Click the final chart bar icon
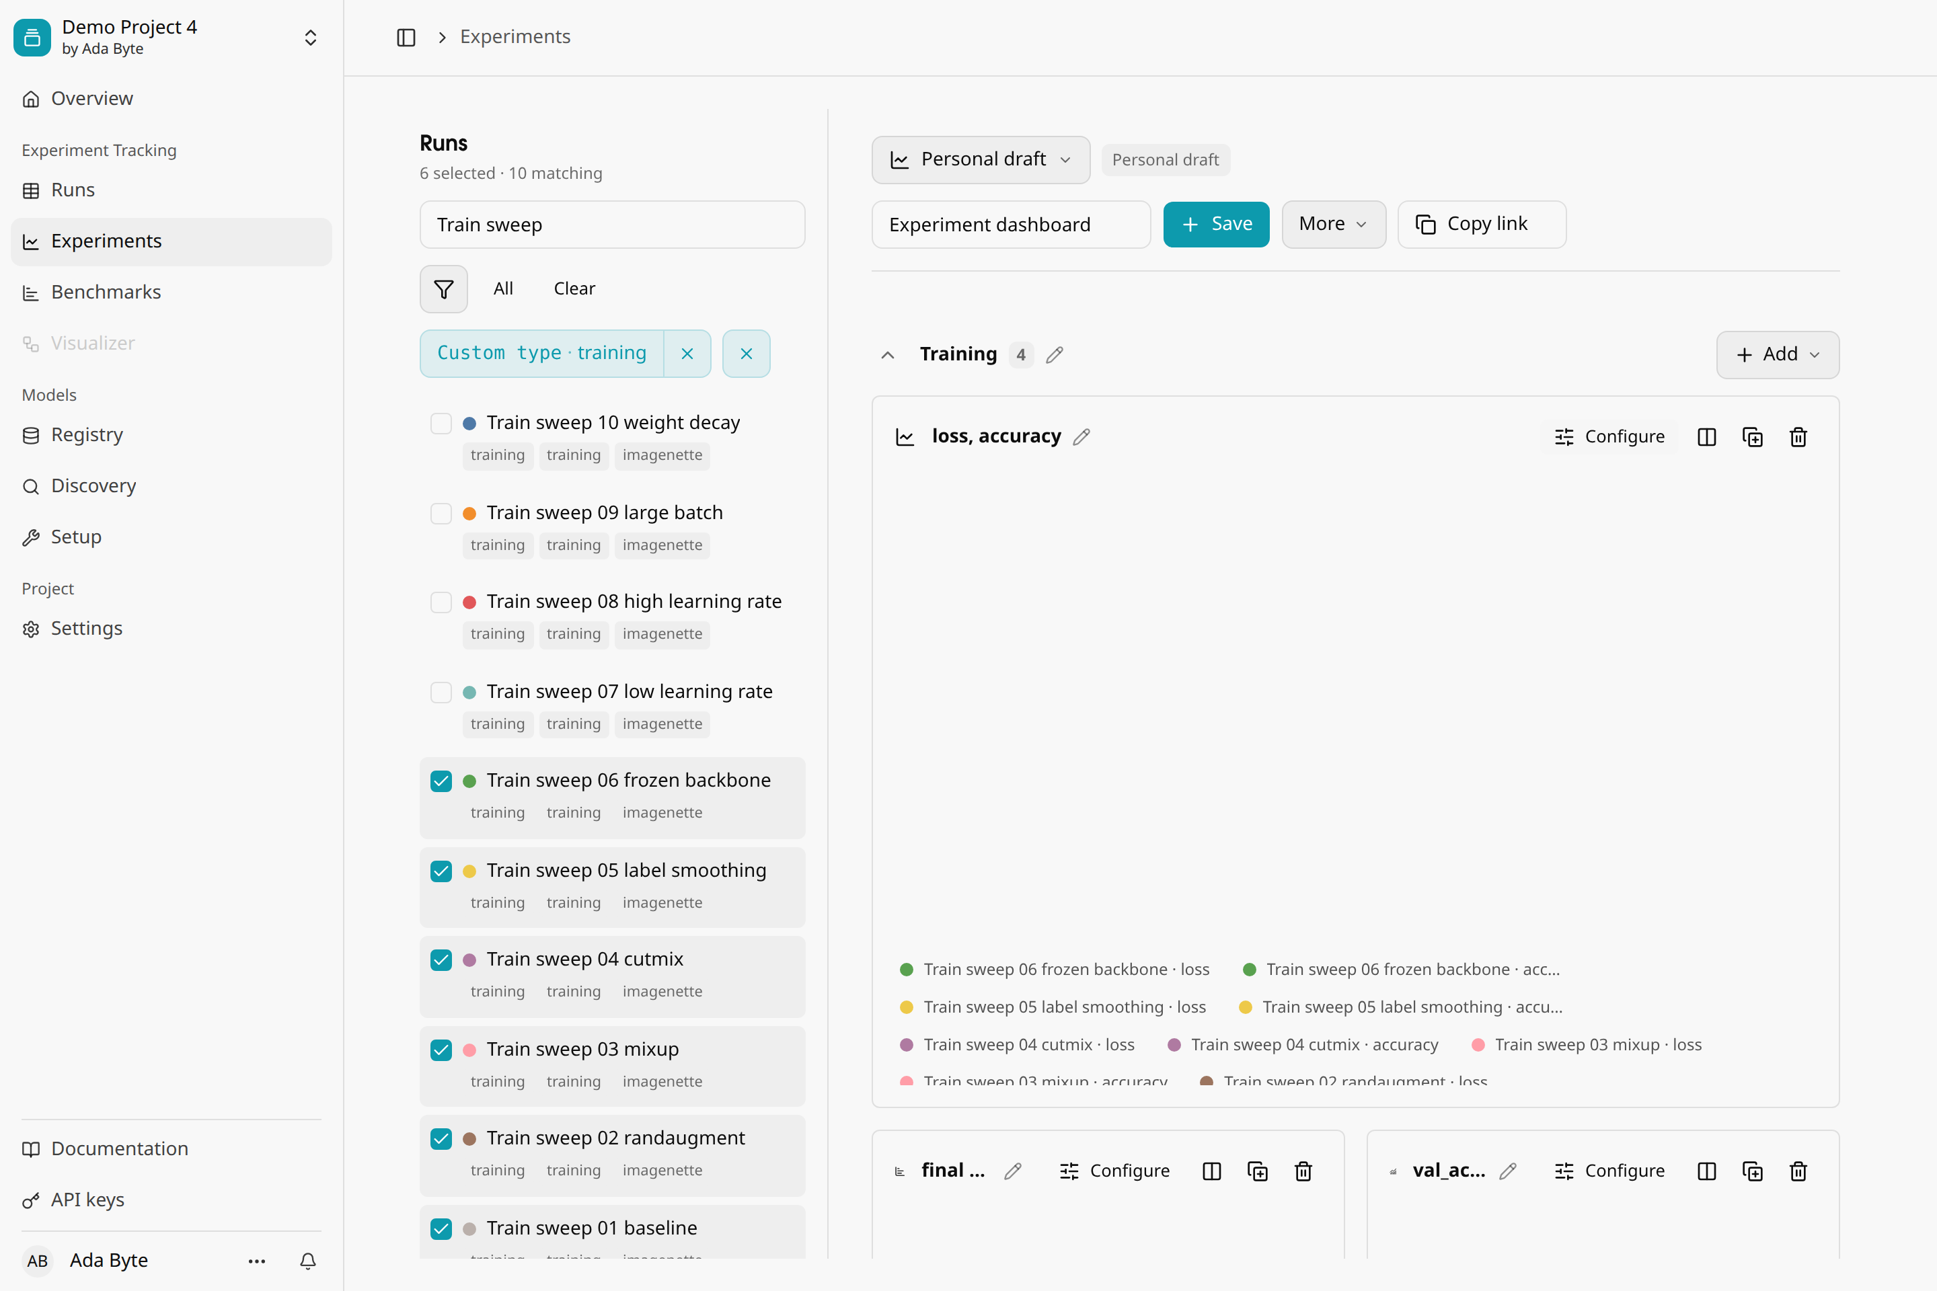This screenshot has height=1291, width=1937. point(899,1171)
